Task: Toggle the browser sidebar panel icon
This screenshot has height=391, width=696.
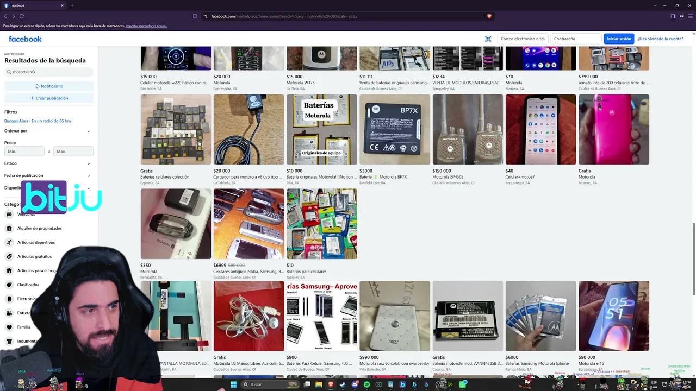Action: tap(673, 16)
